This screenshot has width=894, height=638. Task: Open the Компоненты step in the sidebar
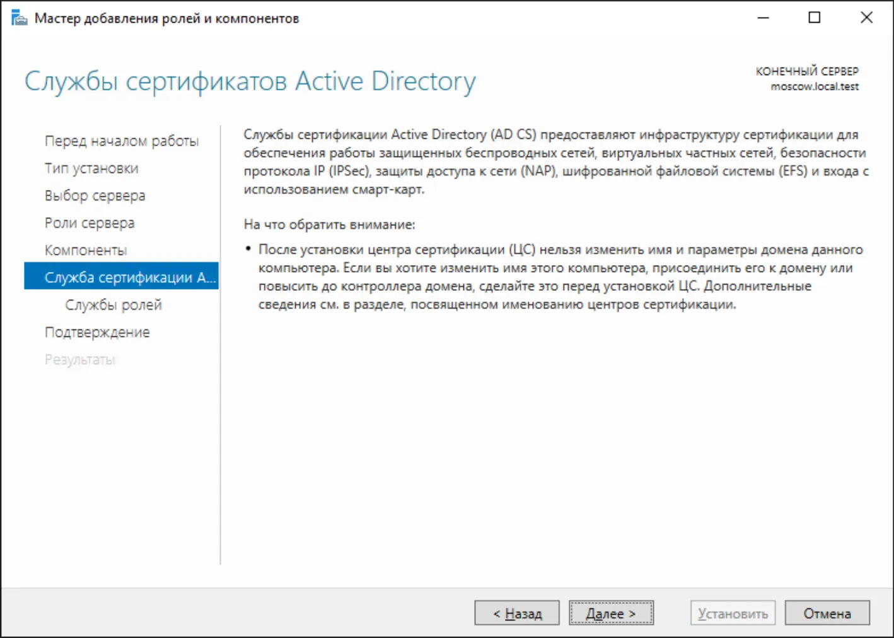click(x=86, y=251)
